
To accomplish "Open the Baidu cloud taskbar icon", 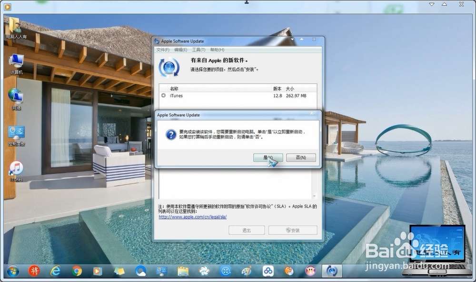I will tap(268, 271).
